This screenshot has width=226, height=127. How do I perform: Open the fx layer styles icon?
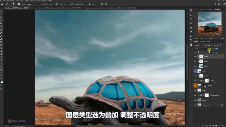click(206, 125)
